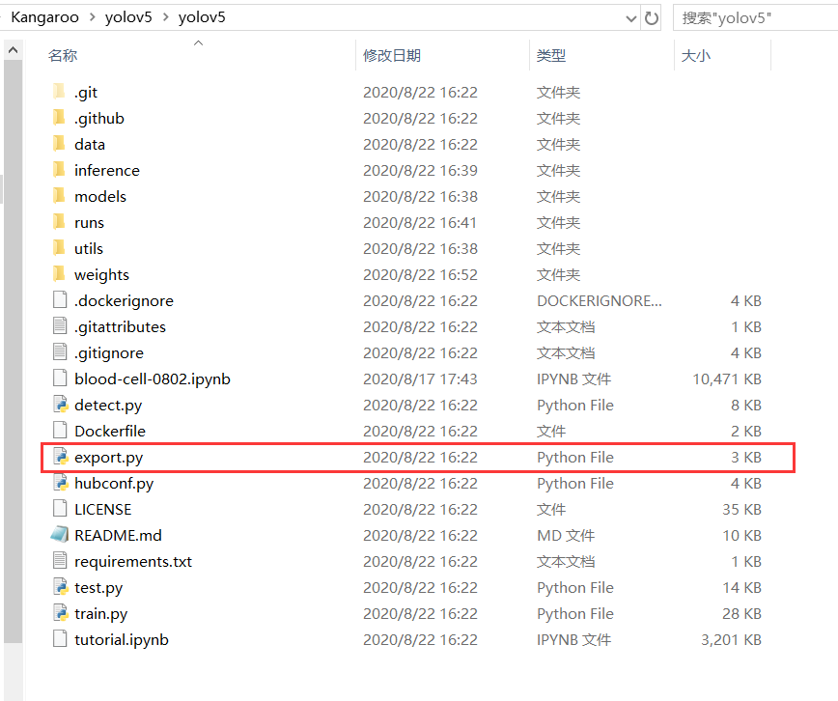The width and height of the screenshot is (838, 701).
Task: Select the LICENSE file name
Action: [x=103, y=509]
